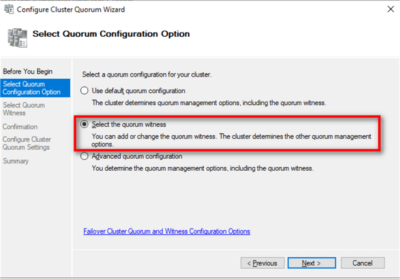
Task: Cancel the quorum wizard
Action: (362, 263)
